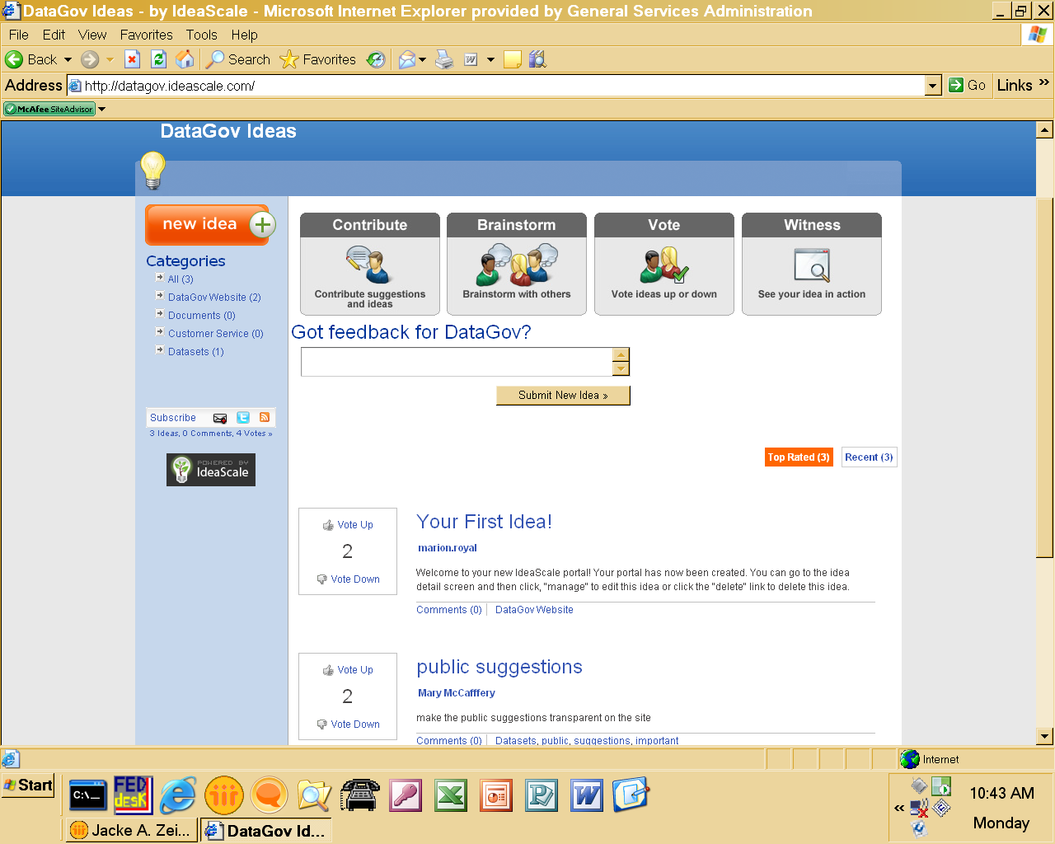
Task: Click the page vertical scrollbar thumb
Action: (x=1044, y=378)
